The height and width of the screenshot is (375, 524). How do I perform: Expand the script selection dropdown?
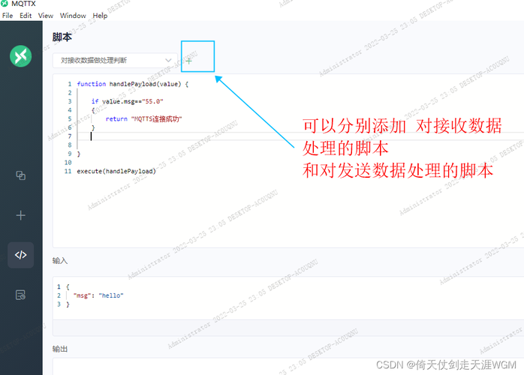click(x=115, y=61)
